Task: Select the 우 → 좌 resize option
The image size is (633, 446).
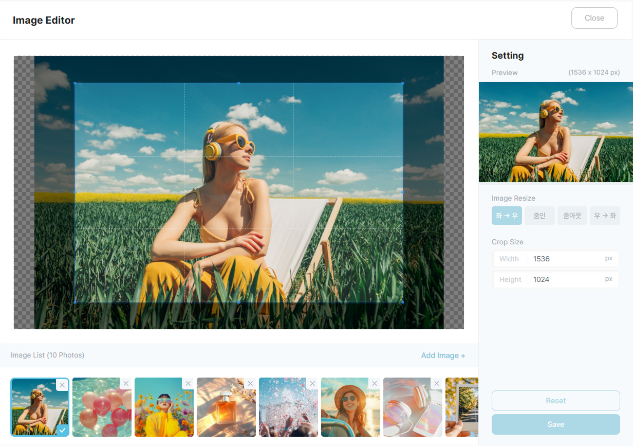Action: 605,216
